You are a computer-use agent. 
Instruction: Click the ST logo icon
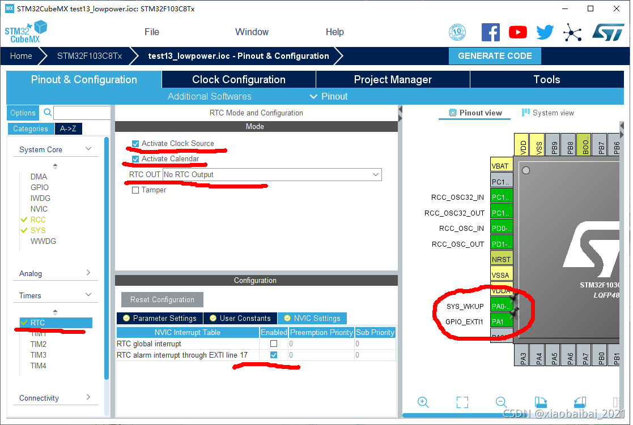pos(608,32)
